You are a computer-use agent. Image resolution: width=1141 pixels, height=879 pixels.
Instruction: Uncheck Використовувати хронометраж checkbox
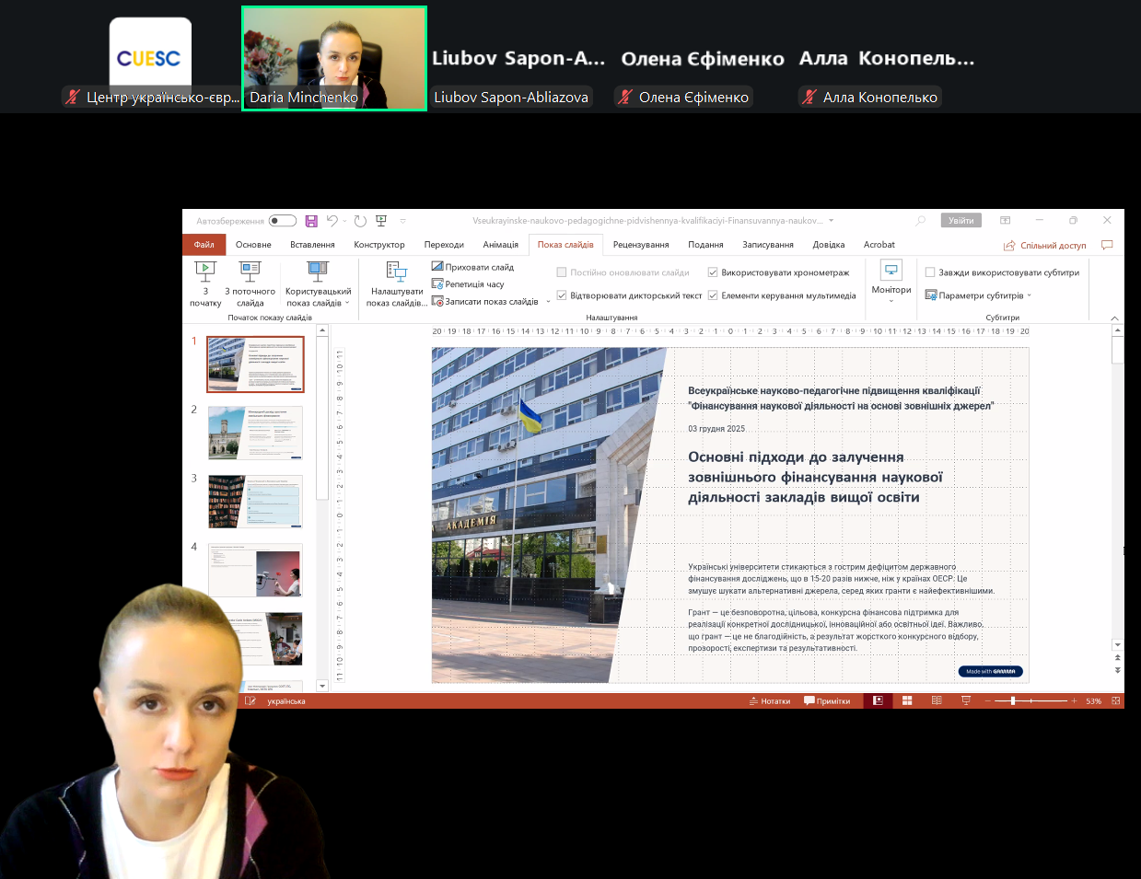coord(713,272)
